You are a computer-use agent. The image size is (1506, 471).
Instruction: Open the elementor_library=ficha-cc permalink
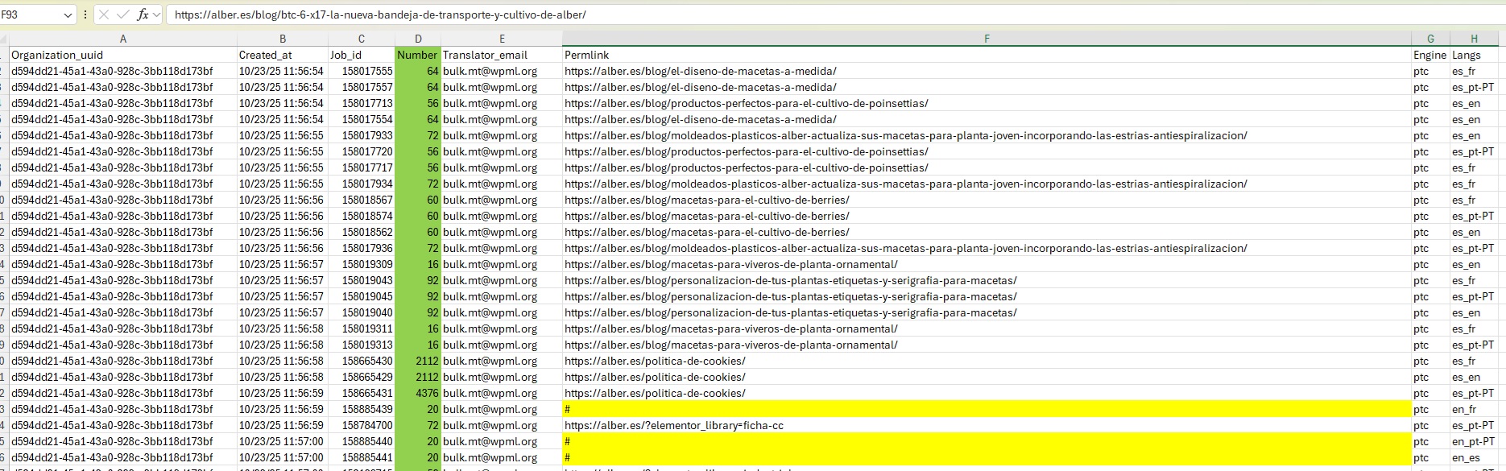tap(674, 425)
